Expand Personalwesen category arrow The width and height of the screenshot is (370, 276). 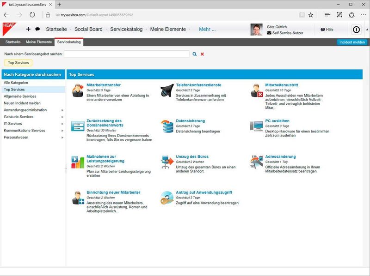(x=62, y=138)
